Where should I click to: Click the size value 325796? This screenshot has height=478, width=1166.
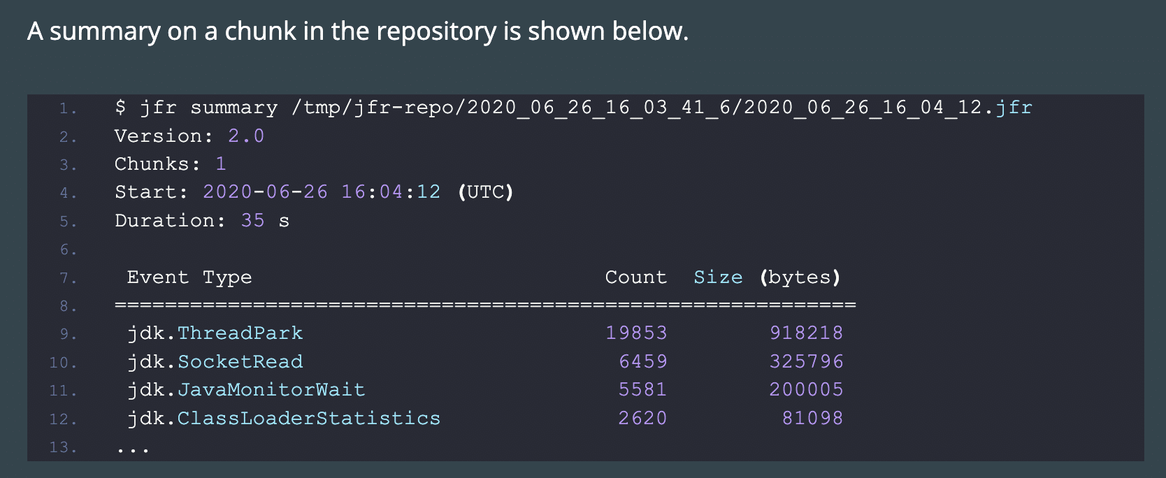[x=806, y=361]
